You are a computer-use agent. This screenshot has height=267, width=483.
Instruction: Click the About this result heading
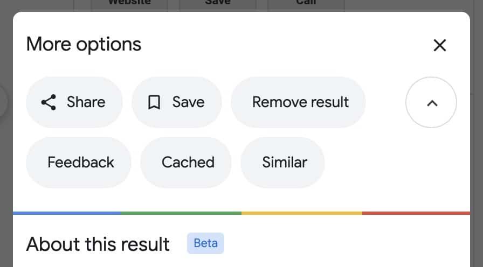coord(98,244)
